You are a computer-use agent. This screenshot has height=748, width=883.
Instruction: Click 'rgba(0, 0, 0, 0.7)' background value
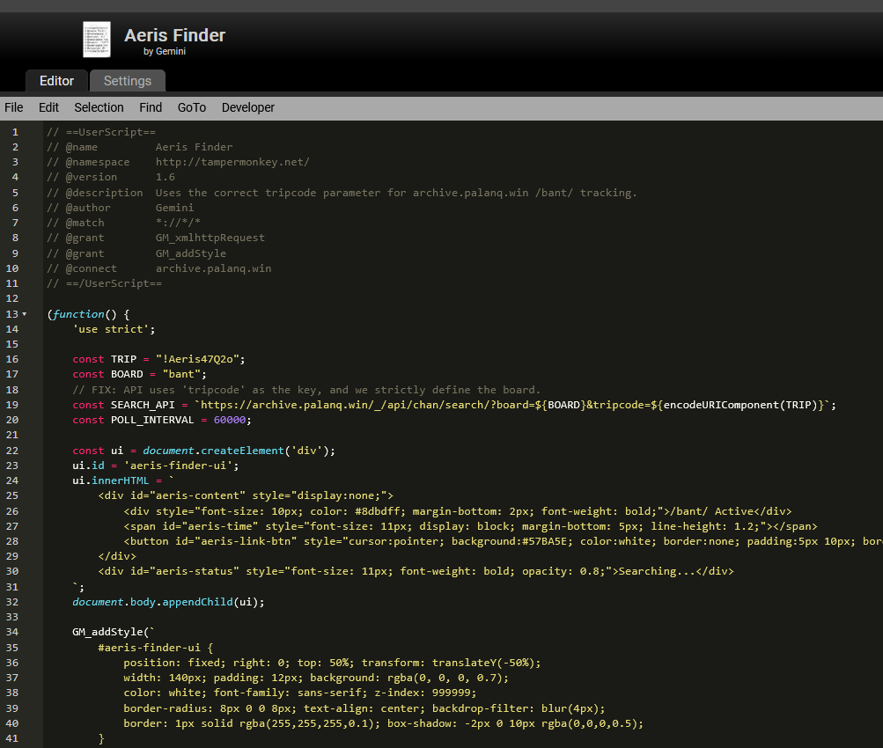(445, 678)
